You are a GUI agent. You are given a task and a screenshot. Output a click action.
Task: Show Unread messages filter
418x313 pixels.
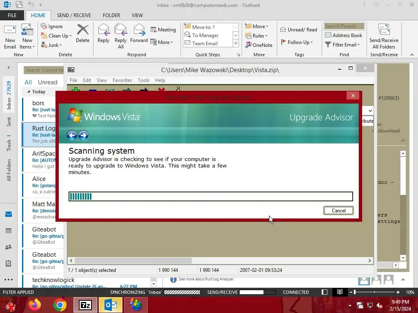pos(47,82)
